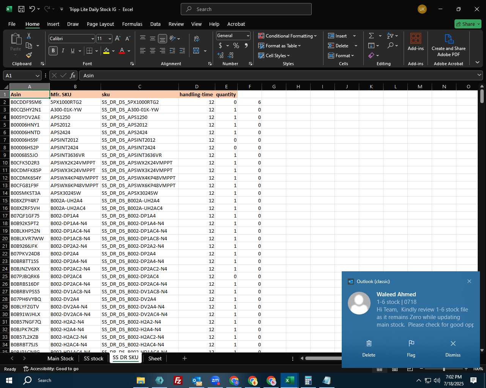Toggle Wrap Text for cells
The image size is (486, 388).
point(197,38)
